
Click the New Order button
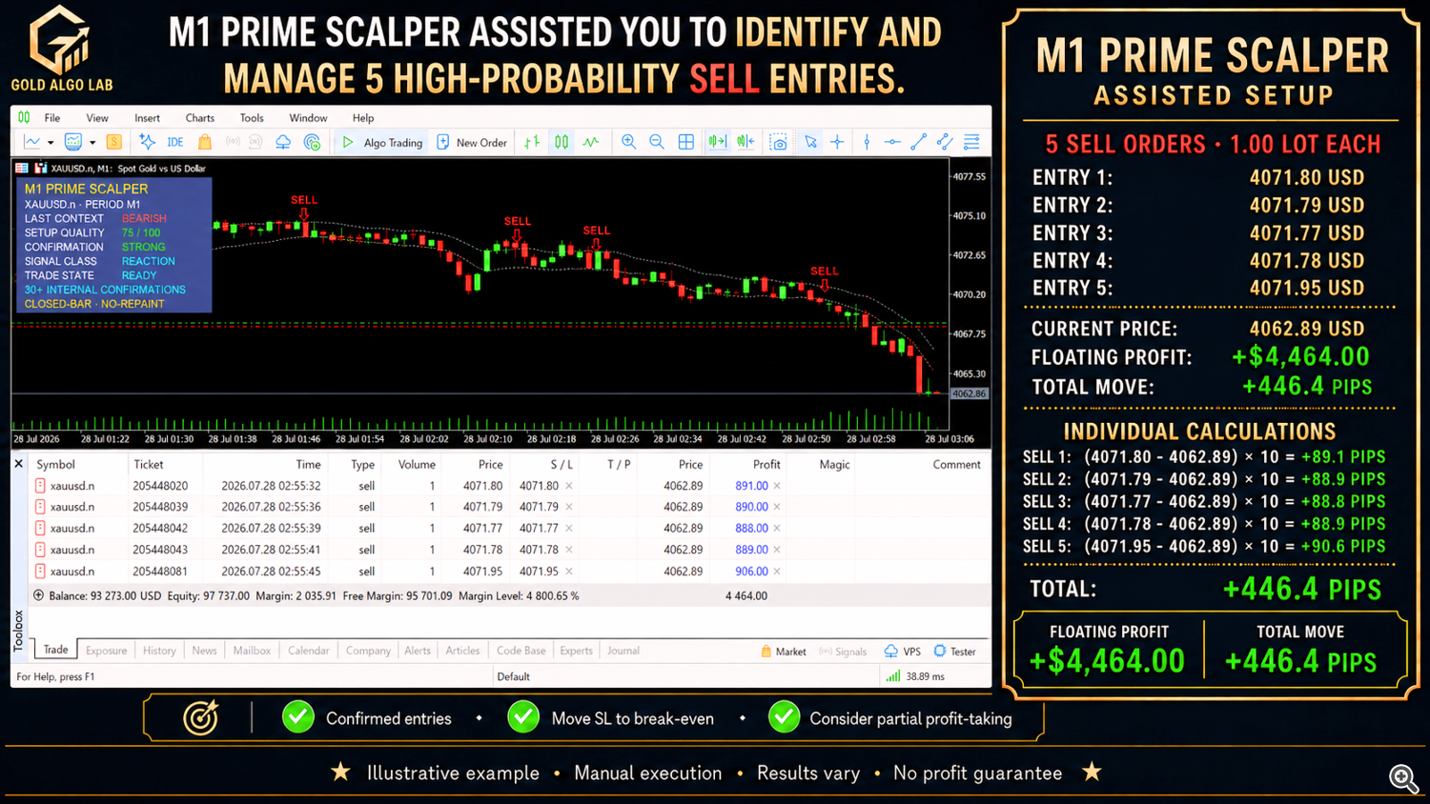472,142
